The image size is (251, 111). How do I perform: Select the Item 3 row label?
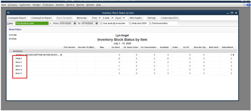pyautogui.click(x=19, y=66)
